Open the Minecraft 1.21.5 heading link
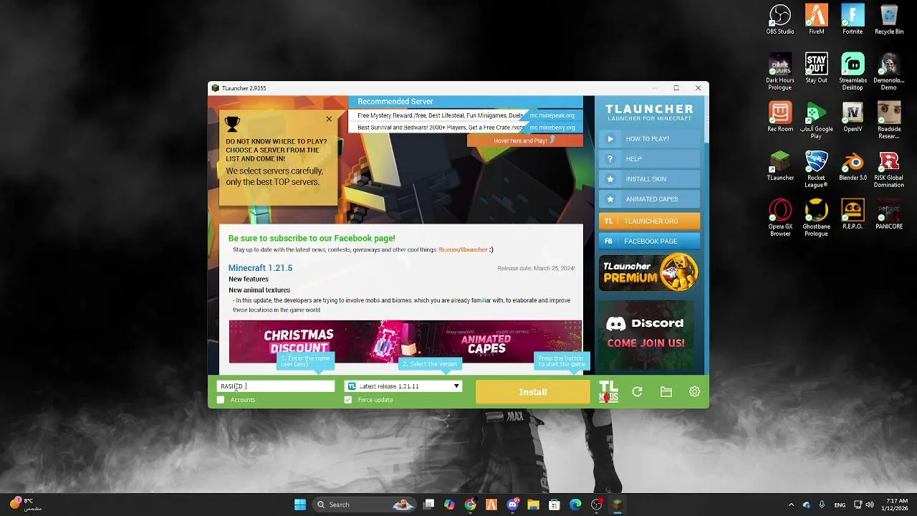This screenshot has width=917, height=516. click(260, 267)
